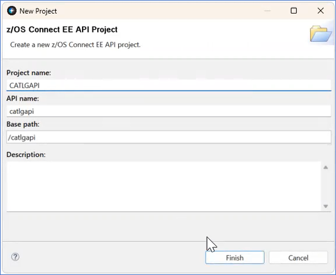Click the "Base path:" label
This screenshot has width=336, height=275.
[x=23, y=124]
